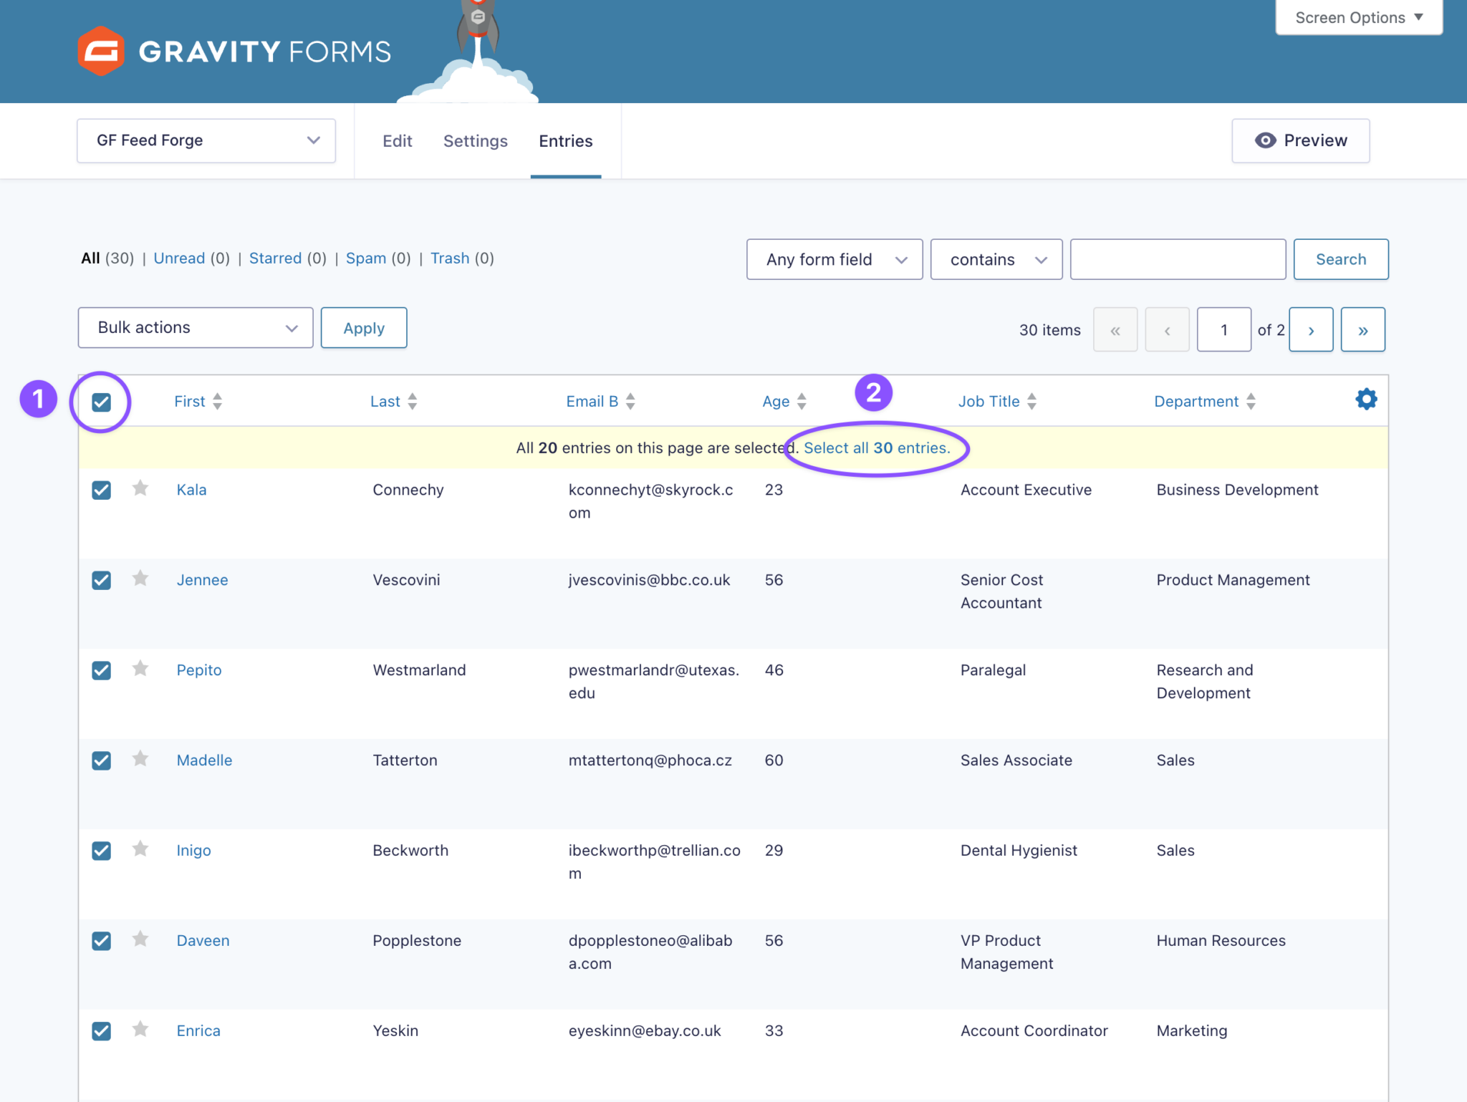Open the GF Feed Forge form switcher
Screen dimensions: 1467x1102
tap(206, 141)
